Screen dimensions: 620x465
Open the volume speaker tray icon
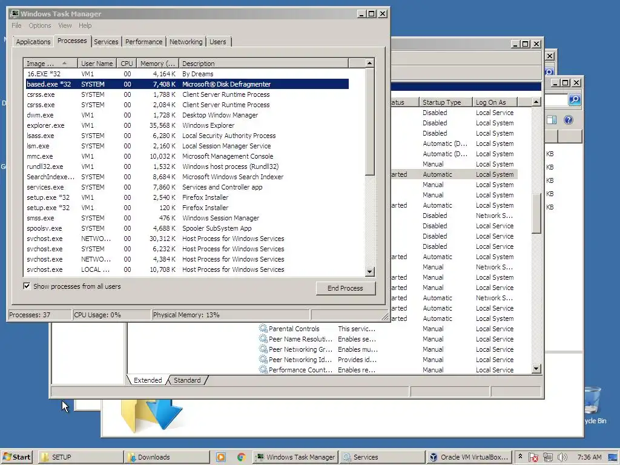[x=562, y=457]
